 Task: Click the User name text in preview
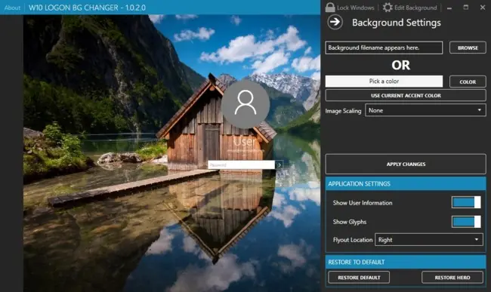pos(245,142)
